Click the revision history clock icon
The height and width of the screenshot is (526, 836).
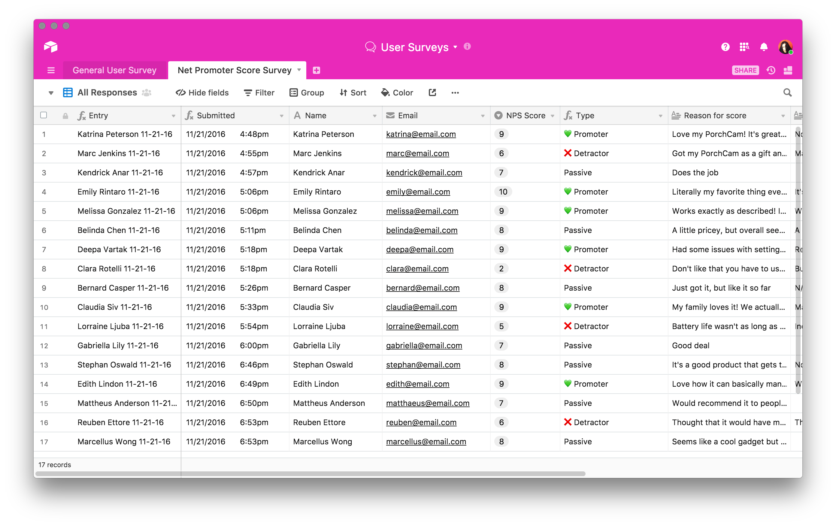point(771,71)
